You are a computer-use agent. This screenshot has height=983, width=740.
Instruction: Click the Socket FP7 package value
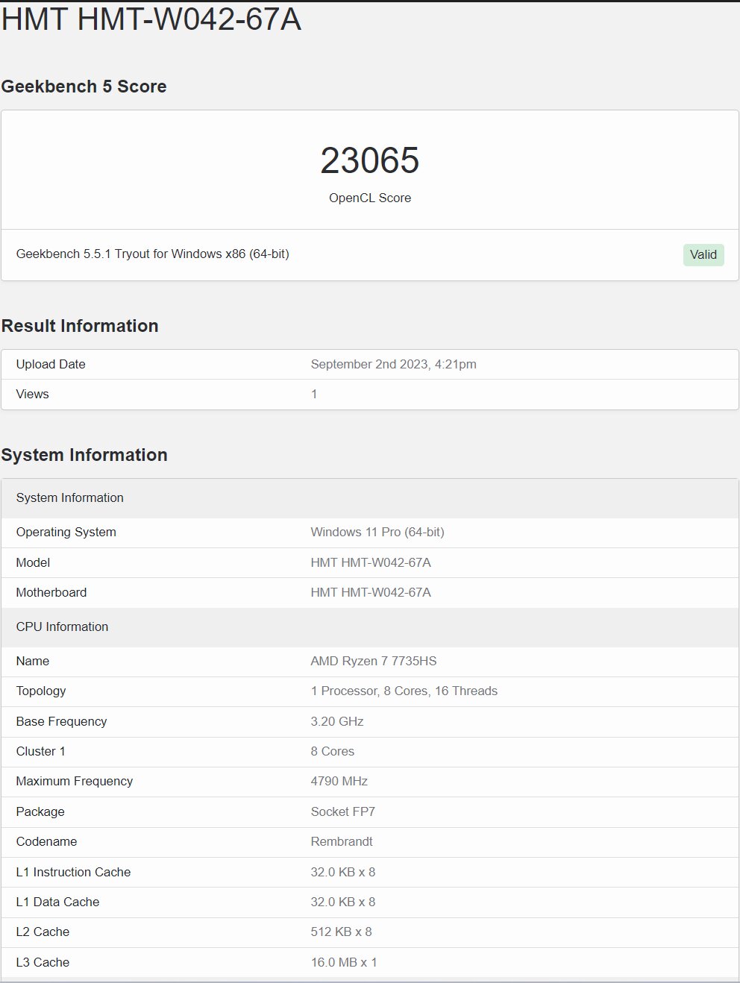pos(342,812)
